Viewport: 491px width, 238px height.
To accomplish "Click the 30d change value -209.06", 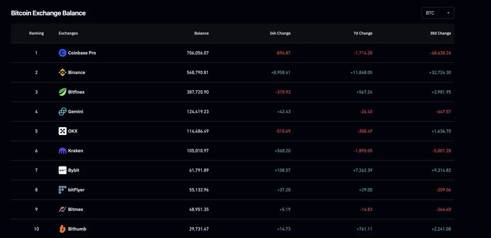I will pos(444,190).
